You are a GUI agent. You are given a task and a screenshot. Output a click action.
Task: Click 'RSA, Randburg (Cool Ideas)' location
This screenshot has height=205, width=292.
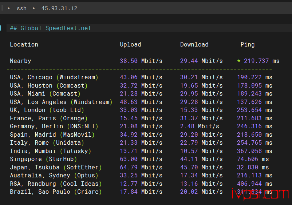(x=56, y=184)
